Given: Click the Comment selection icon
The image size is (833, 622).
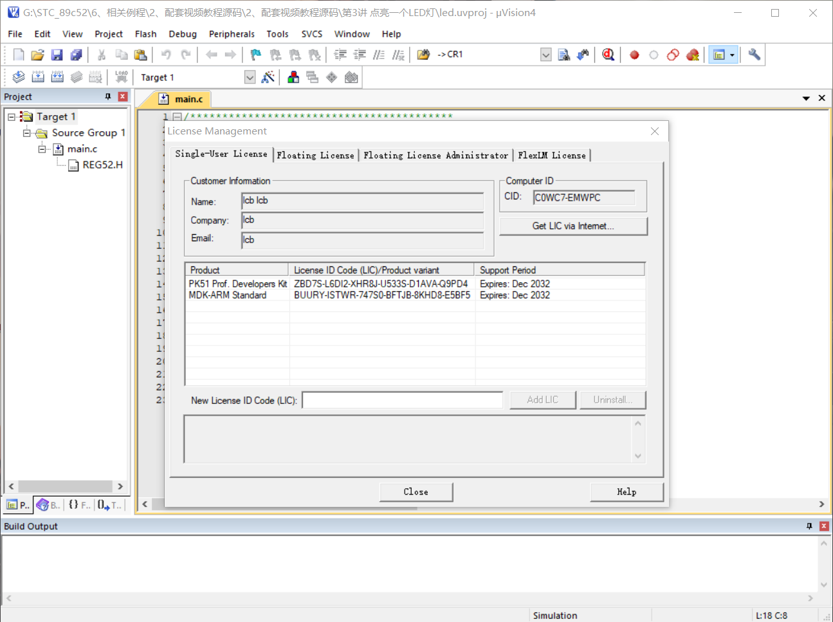Looking at the screenshot, I should point(379,55).
